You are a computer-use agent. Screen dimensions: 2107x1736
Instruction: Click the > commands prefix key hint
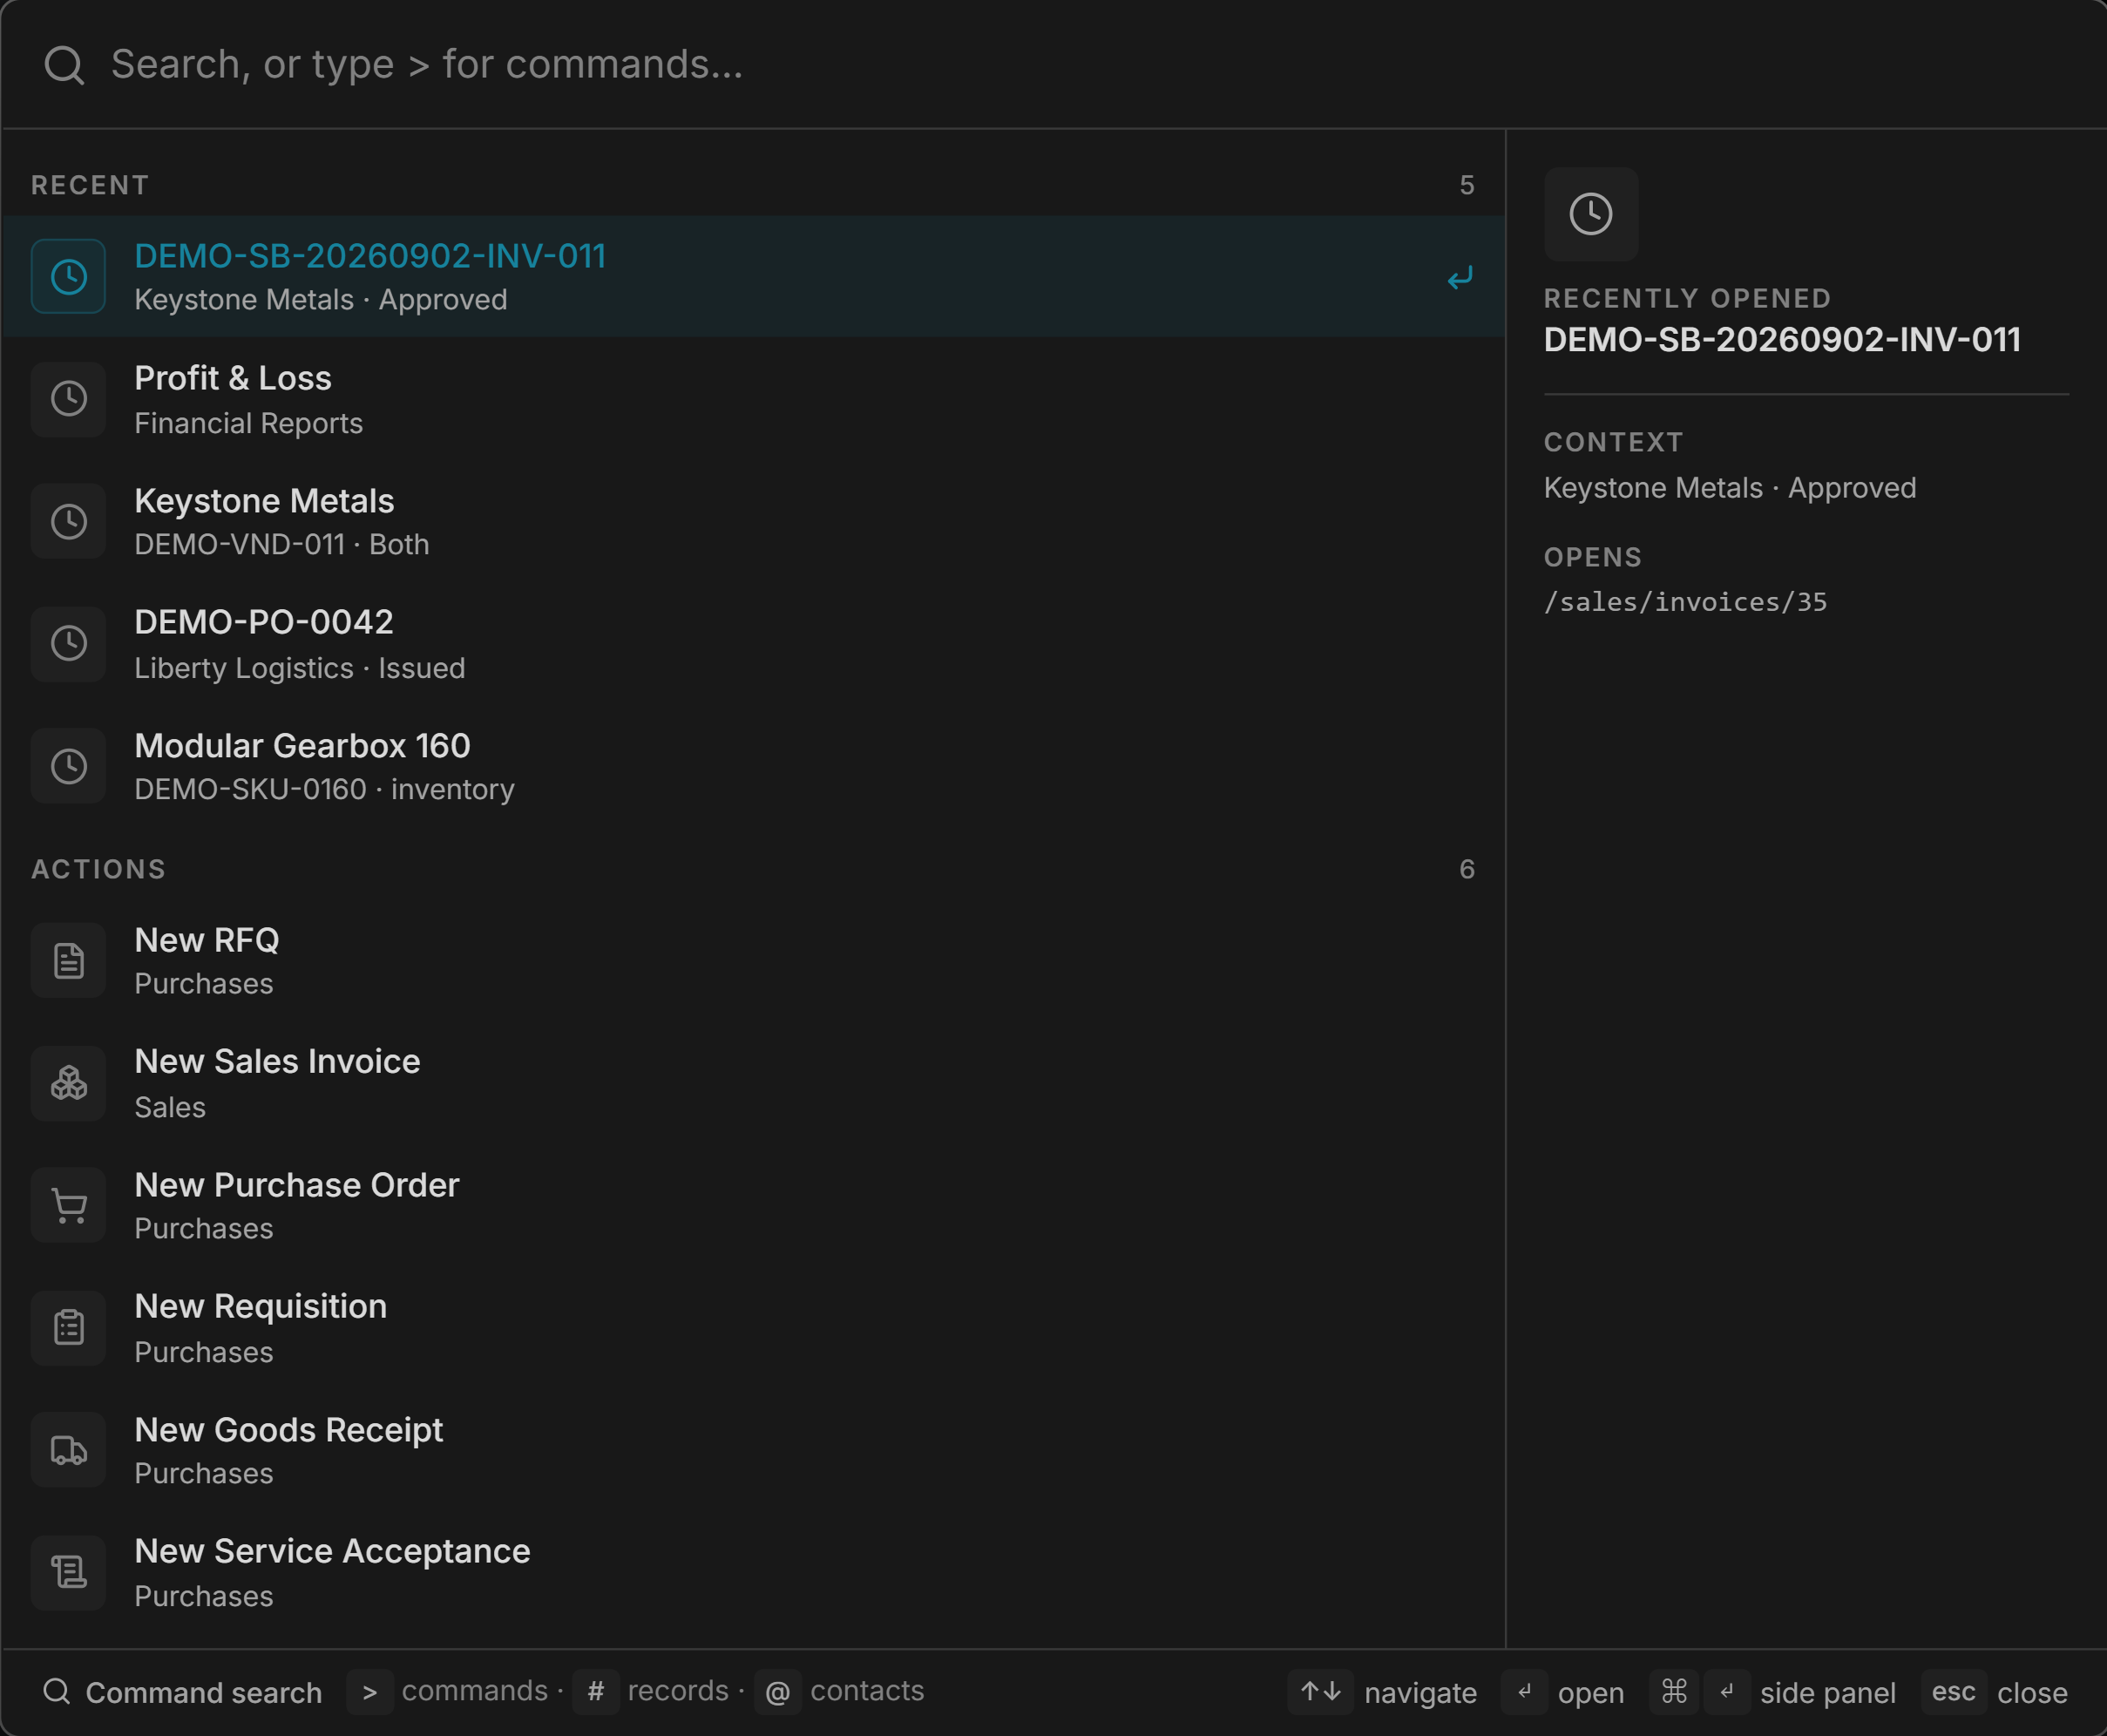pyautogui.click(x=370, y=1692)
